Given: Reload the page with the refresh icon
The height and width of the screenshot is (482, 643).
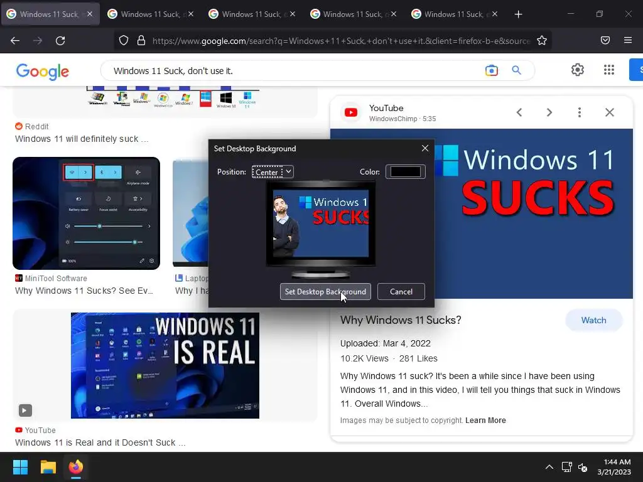Looking at the screenshot, I should [x=60, y=41].
